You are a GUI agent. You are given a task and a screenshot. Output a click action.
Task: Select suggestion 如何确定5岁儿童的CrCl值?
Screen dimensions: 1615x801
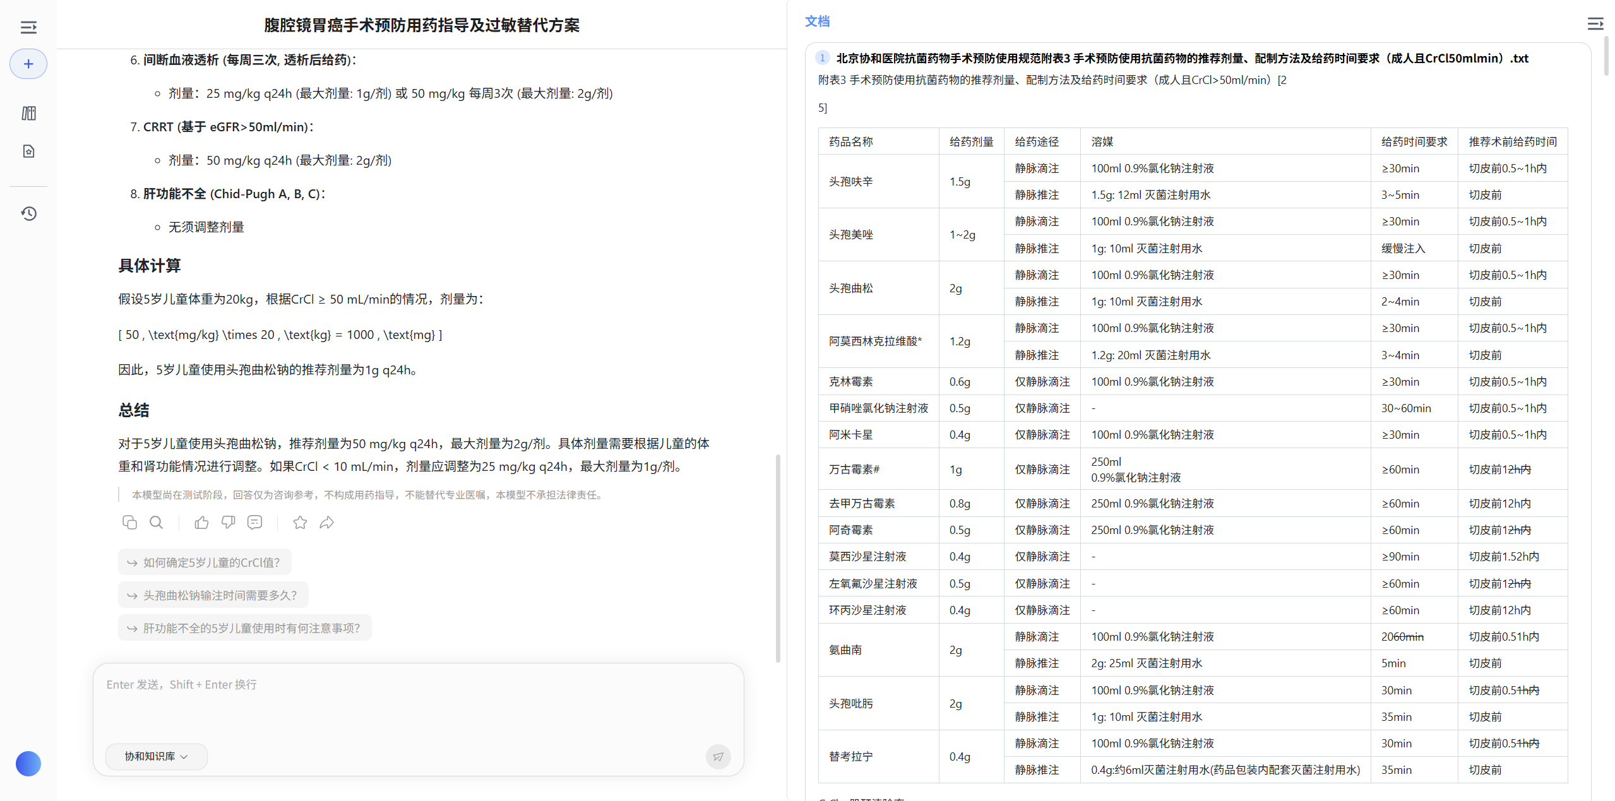tap(205, 562)
